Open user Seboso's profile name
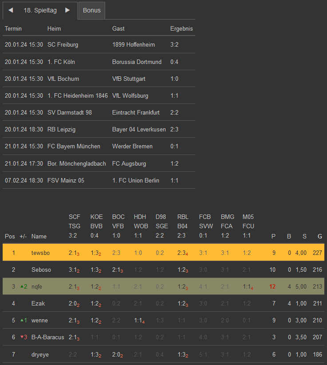 (41, 270)
